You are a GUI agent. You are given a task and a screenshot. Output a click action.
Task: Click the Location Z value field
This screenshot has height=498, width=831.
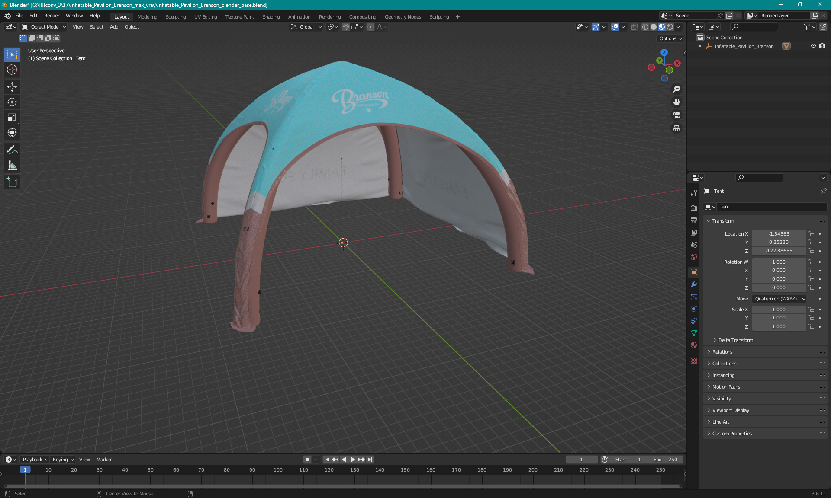[779, 251]
